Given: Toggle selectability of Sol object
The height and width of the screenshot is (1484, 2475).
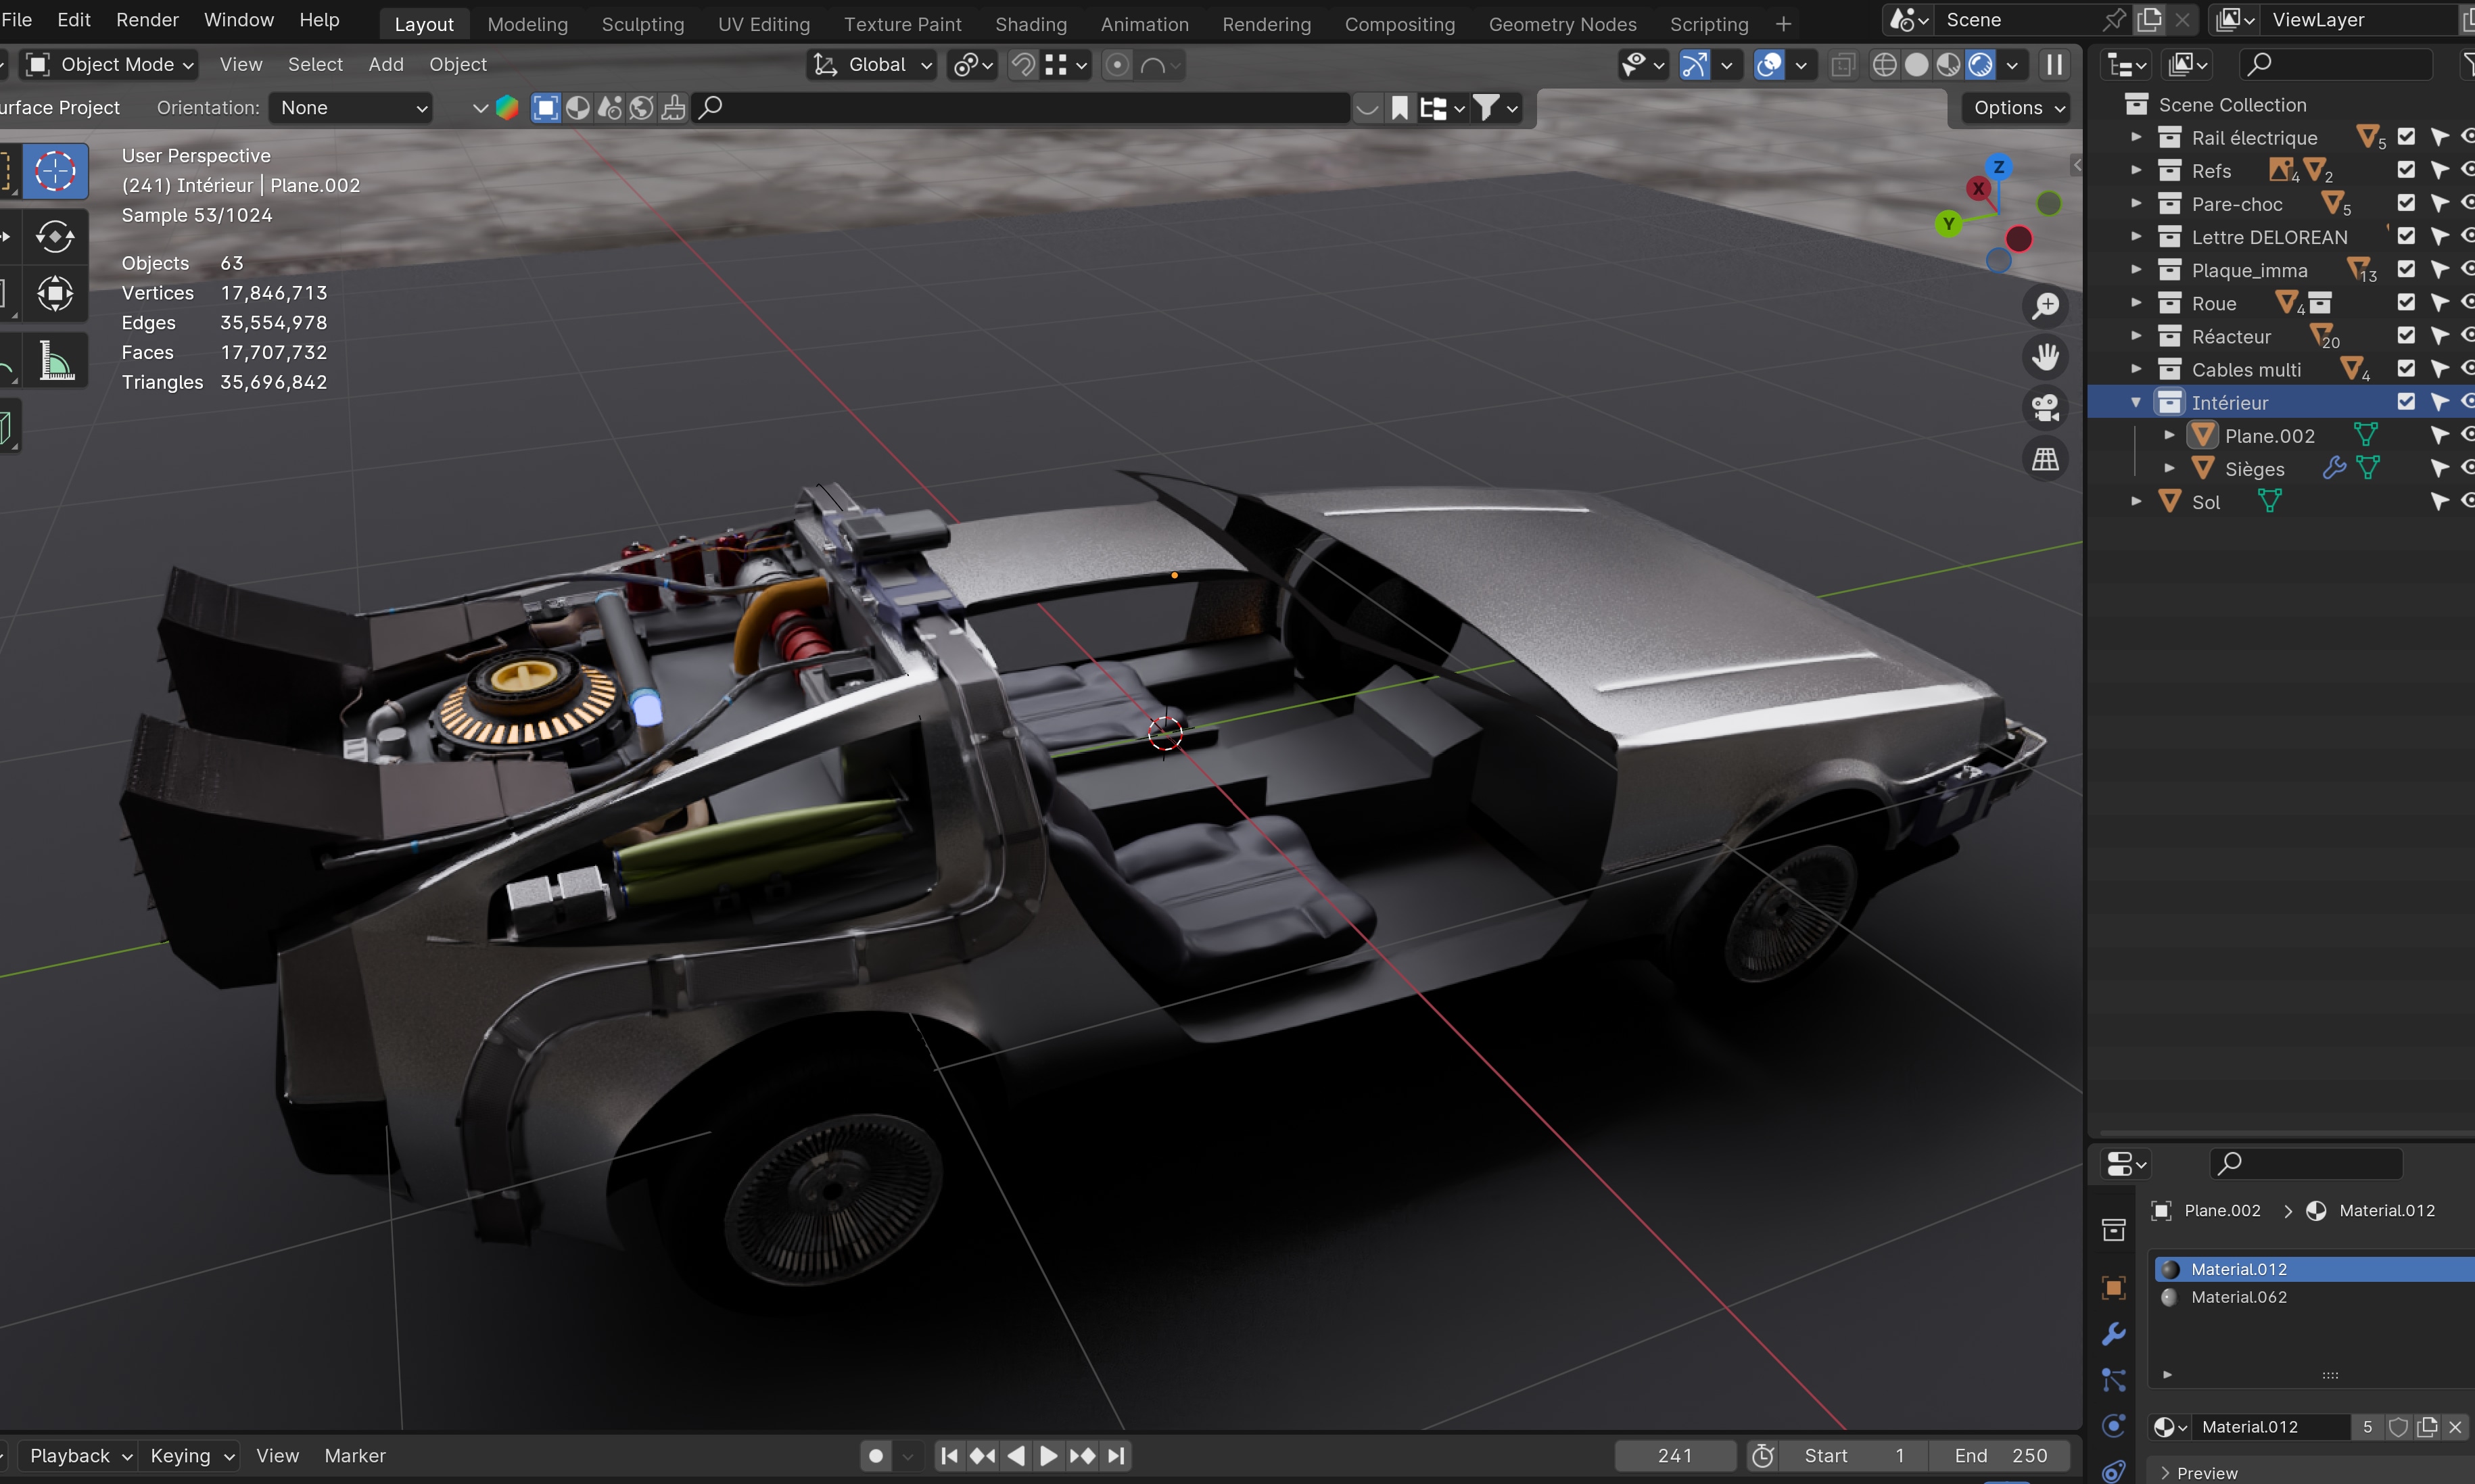Looking at the screenshot, I should (x=2440, y=502).
